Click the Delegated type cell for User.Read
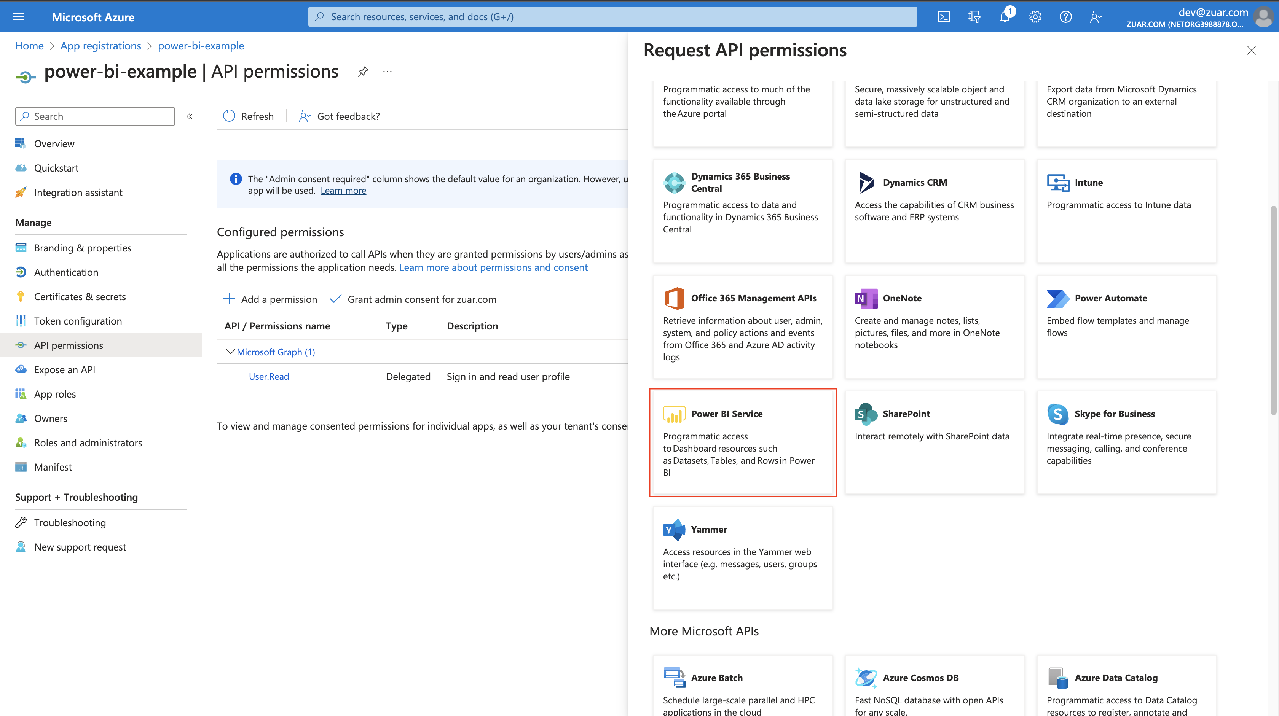The height and width of the screenshot is (716, 1279). (x=408, y=377)
